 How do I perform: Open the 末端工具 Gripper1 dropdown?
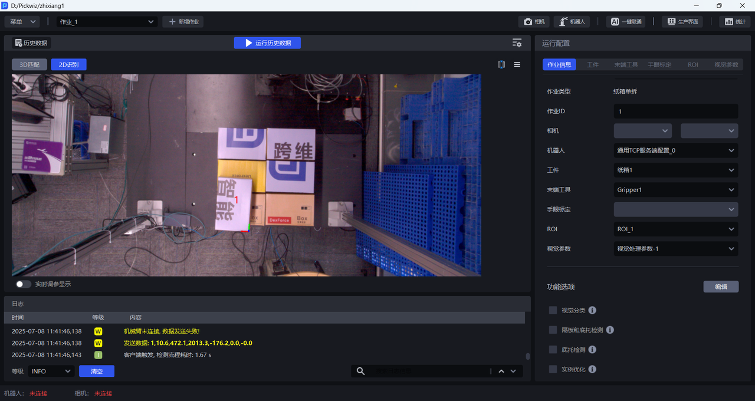675,190
